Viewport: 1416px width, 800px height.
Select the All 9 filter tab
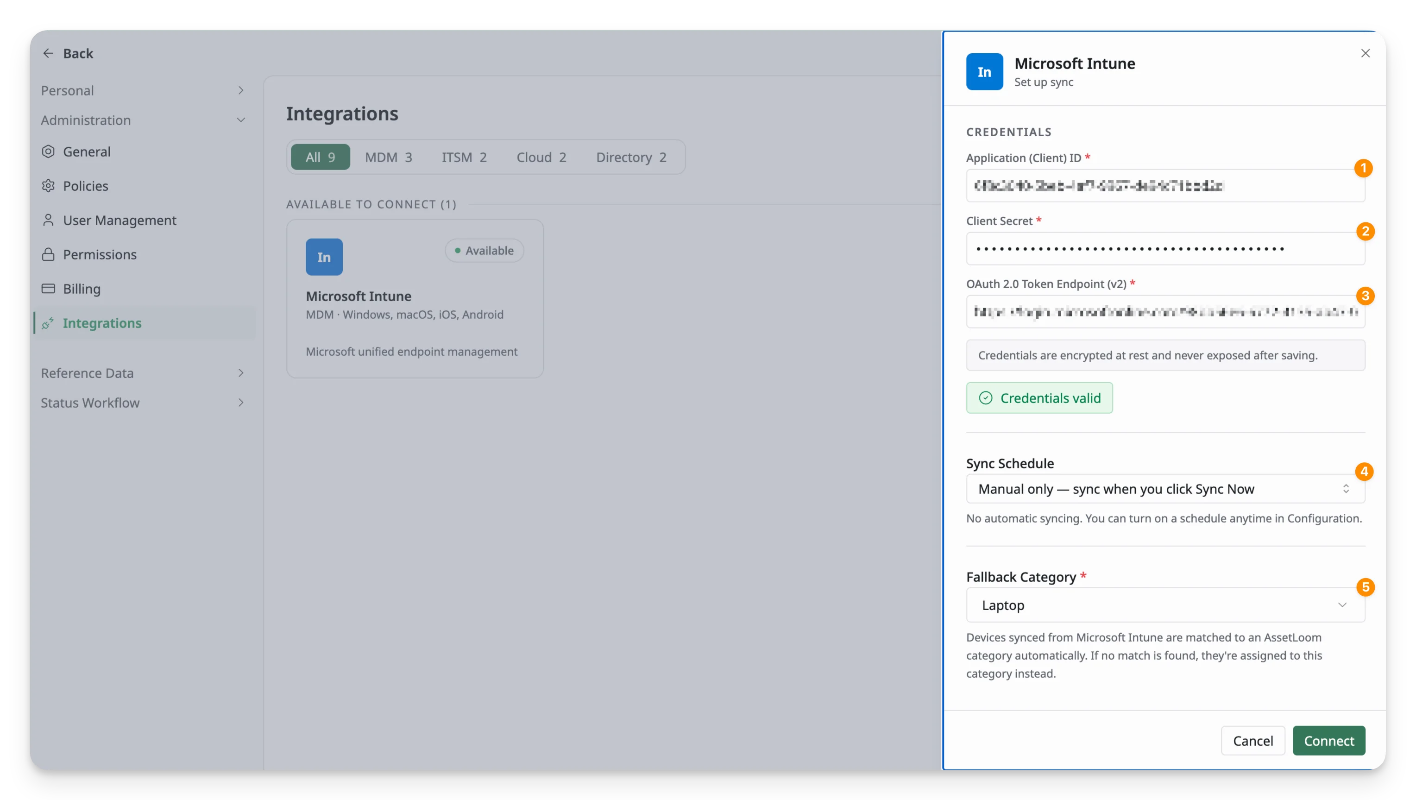(321, 157)
